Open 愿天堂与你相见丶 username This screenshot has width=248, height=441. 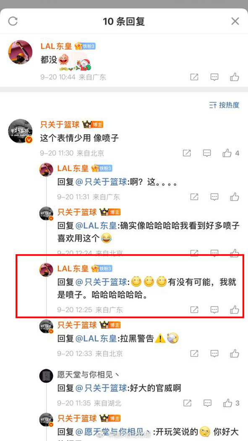click(89, 374)
